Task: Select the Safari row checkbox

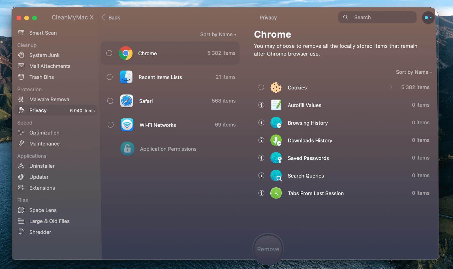Action: (x=110, y=101)
